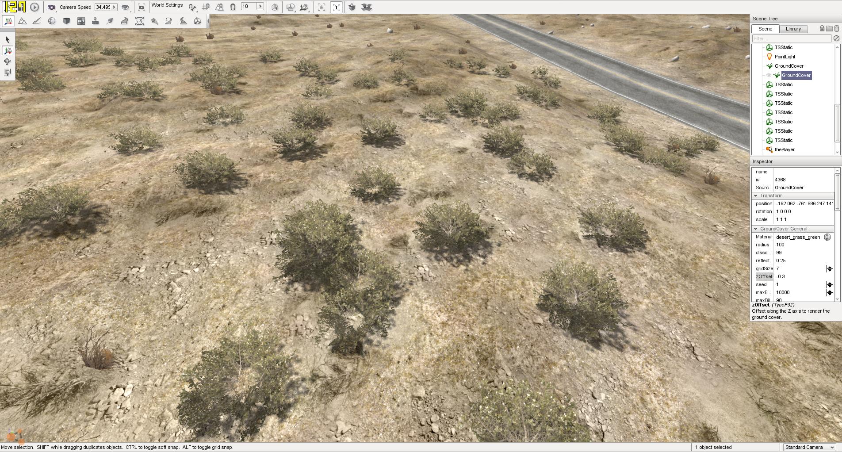
Task: Switch to the Scene tab
Action: [765, 29]
